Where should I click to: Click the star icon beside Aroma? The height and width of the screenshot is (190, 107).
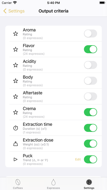[16, 34]
